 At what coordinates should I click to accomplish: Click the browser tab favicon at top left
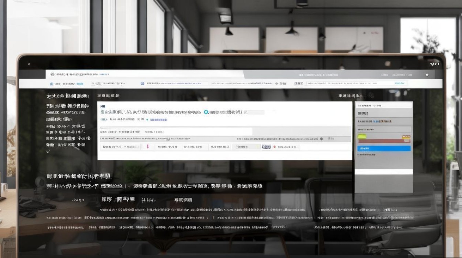click(52, 74)
